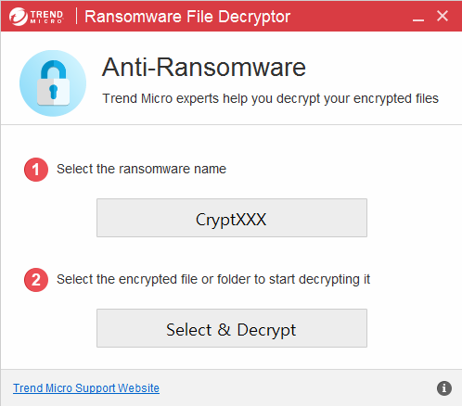Click the red step 1 badge
This screenshot has width=462, height=406.
coord(36,170)
